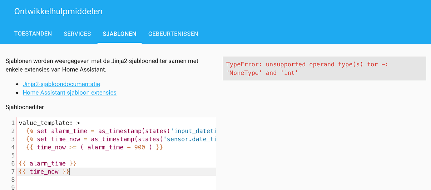Click the Sjablooneditor label
The image size is (431, 190).
(25, 107)
